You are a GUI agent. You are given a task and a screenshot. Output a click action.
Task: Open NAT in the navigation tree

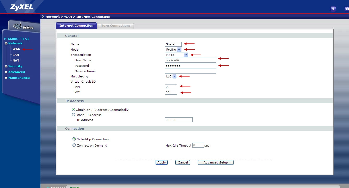tap(16, 60)
